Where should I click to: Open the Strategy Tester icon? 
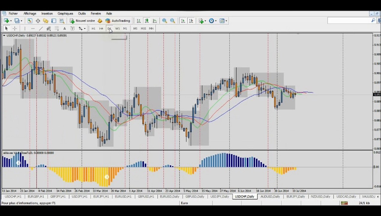coord(62,21)
